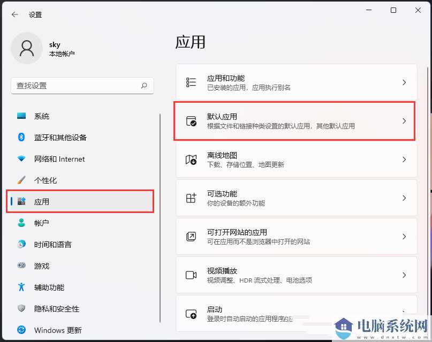Switch to the 系统 section
The image size is (432, 342).
[x=41, y=116]
